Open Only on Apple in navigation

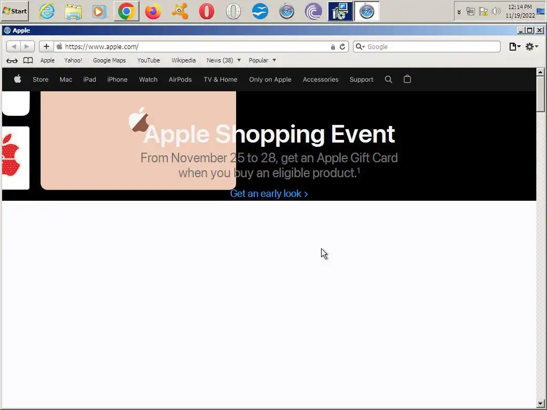[x=270, y=80]
